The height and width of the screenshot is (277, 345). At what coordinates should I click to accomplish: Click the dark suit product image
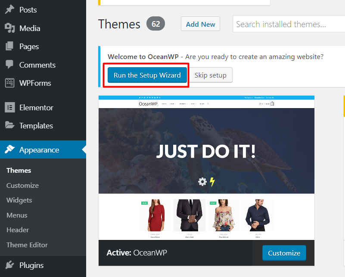[190, 215]
